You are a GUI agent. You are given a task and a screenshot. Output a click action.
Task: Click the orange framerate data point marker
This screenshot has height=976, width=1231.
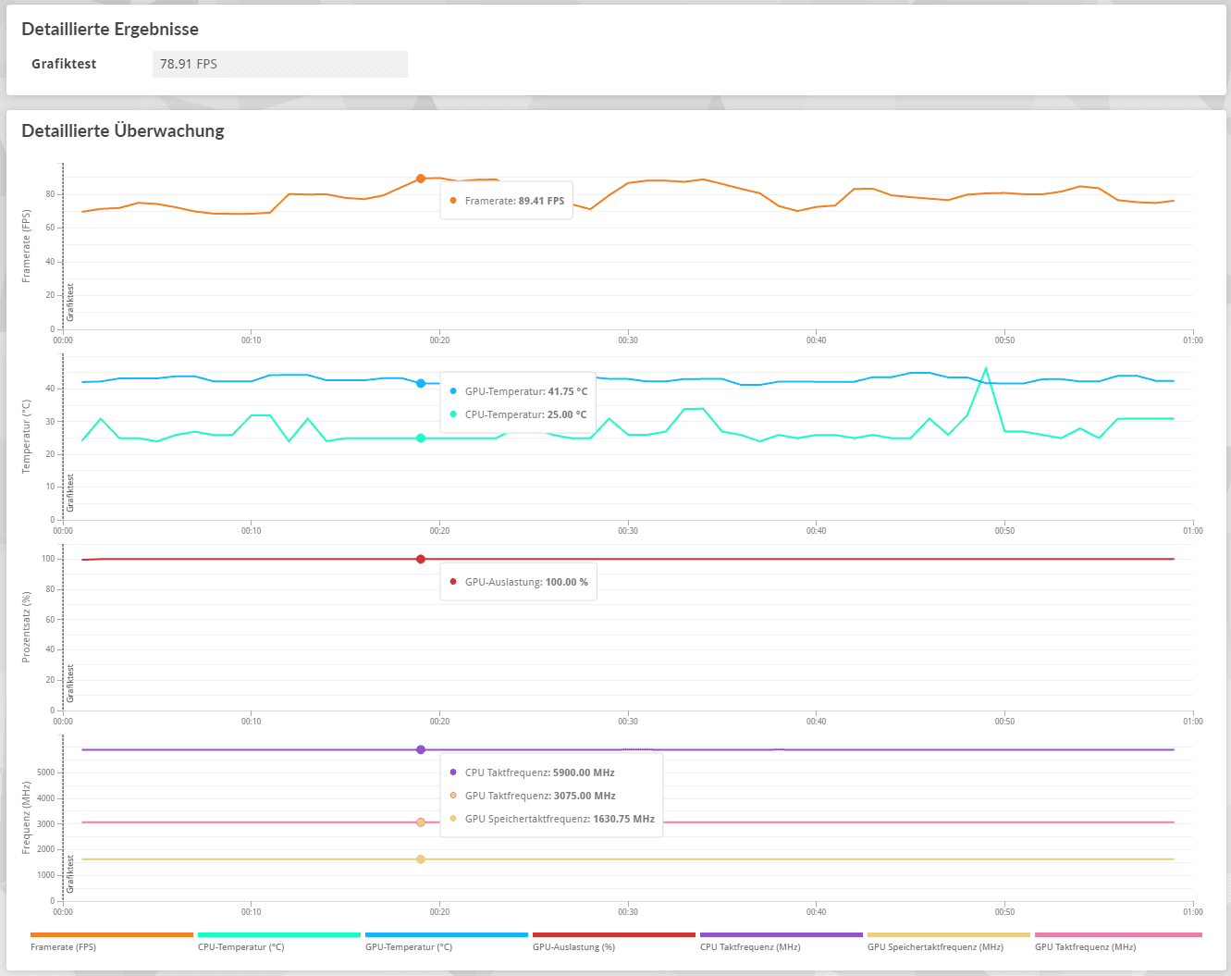[x=421, y=179]
